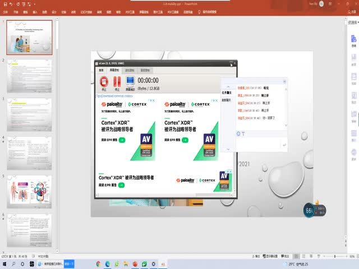Viewport: 359px width, 269px height.
Task: Click the up chevron in the chat sidebar
Action: (x=228, y=86)
